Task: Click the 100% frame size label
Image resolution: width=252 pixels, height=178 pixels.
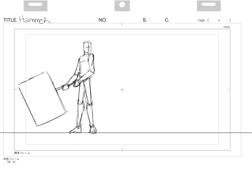Action: click(x=226, y=27)
